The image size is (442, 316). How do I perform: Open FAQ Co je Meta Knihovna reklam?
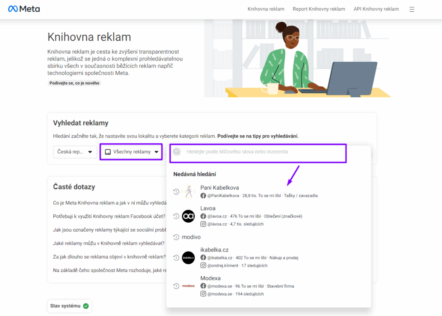coord(110,203)
